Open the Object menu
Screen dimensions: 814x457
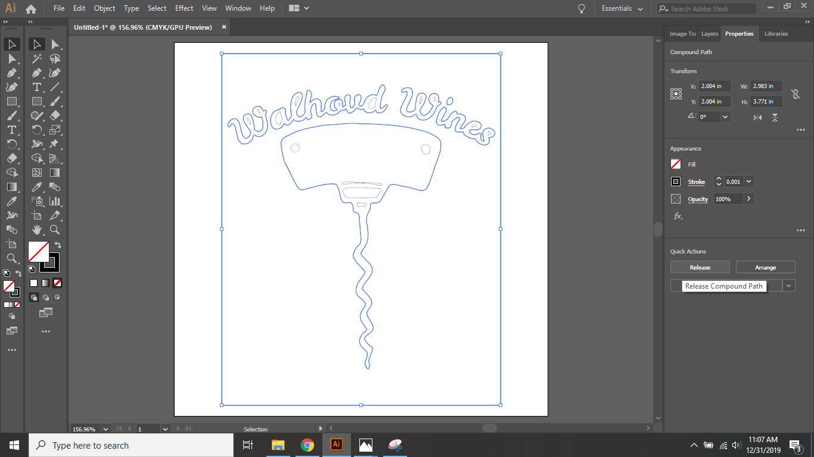(104, 8)
